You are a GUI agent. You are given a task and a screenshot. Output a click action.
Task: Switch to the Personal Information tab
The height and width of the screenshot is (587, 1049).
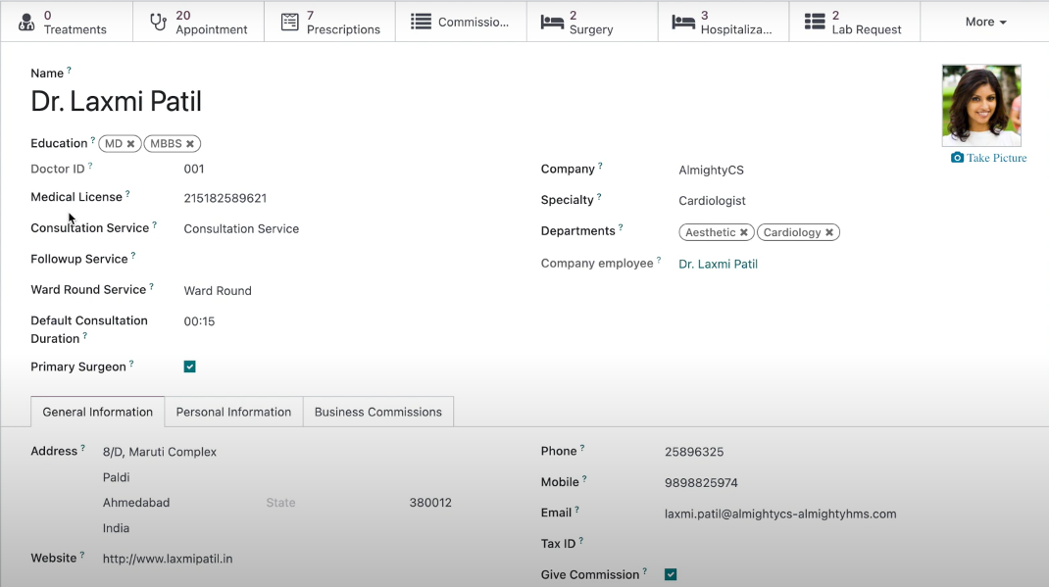233,413
